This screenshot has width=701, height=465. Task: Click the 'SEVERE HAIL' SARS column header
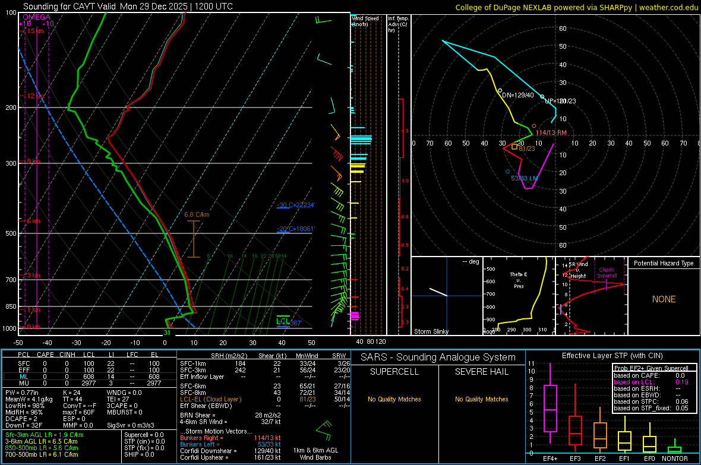click(x=481, y=372)
